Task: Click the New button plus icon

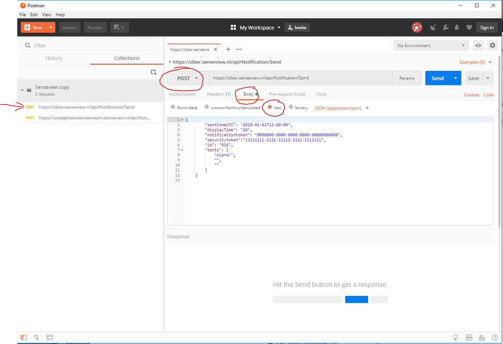Action: pyautogui.click(x=27, y=27)
